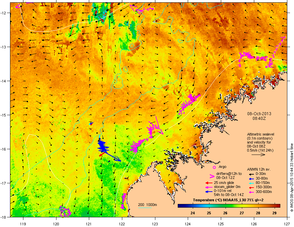The height and width of the screenshot is (227, 294).
Task: Click the time text 08:40Z
Action: pyautogui.click(x=259, y=119)
